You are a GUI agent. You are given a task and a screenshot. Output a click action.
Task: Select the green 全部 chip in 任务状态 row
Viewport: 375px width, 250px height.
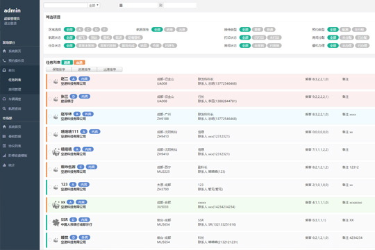[69, 45]
